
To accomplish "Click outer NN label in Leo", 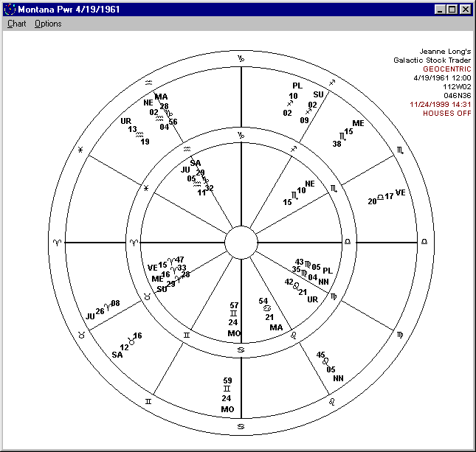I will [339, 378].
